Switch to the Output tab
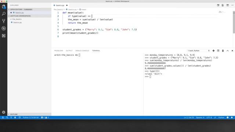 coord(69,51)
